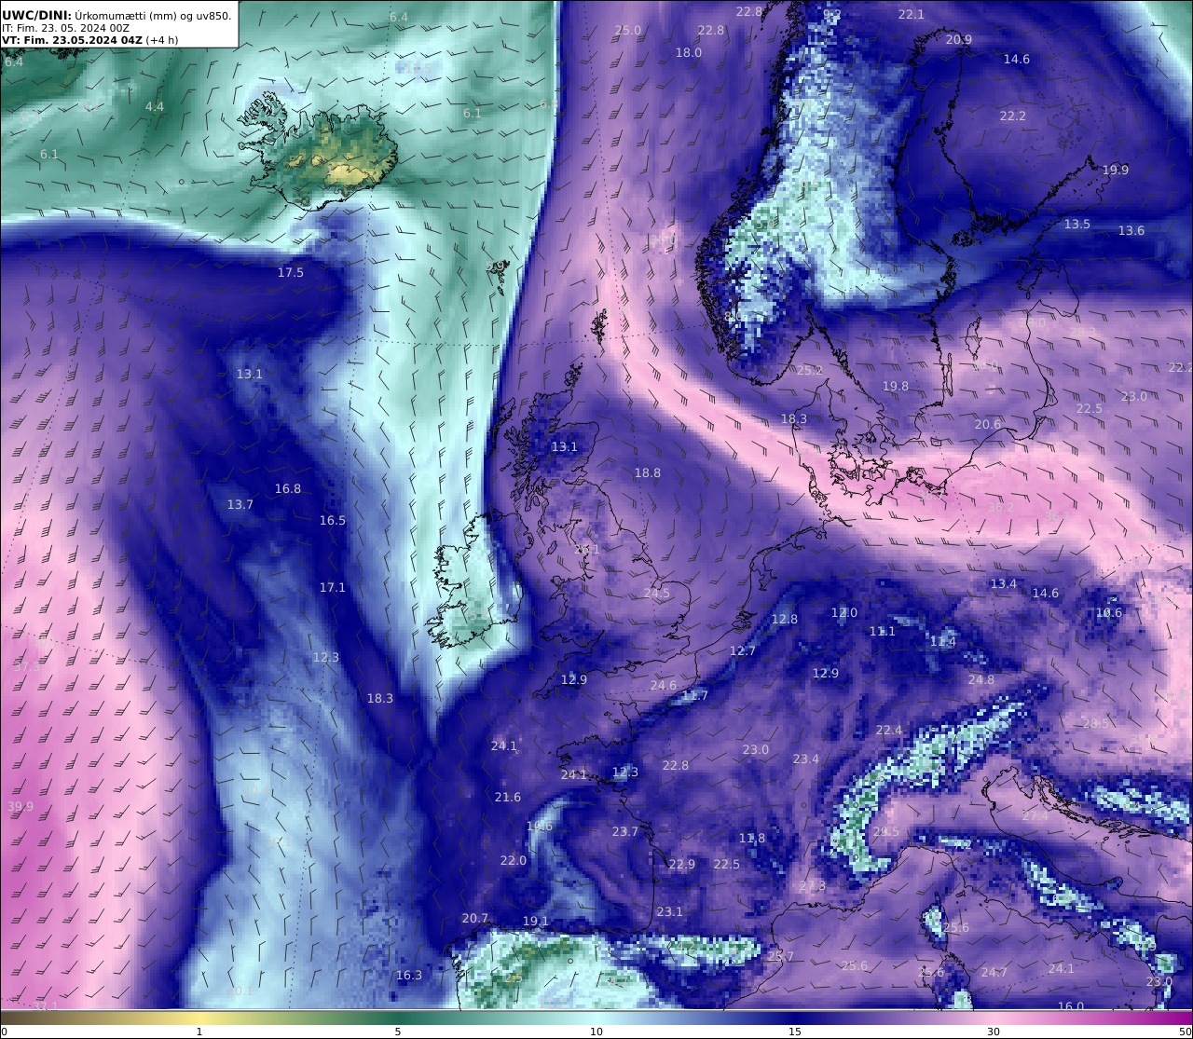Click the value 20.7 near northwest Spain
1193x1039 pixels.
tap(475, 918)
